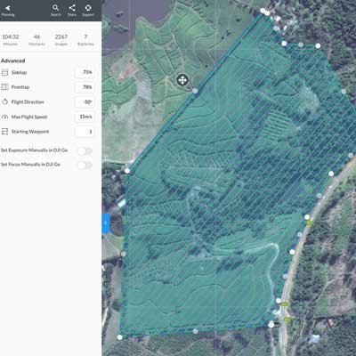Click the Sidelap icon
This screenshot has width=356, height=356.
coord(4,72)
